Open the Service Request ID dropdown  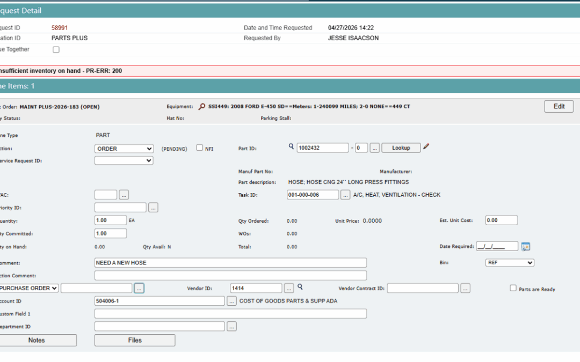(x=124, y=160)
